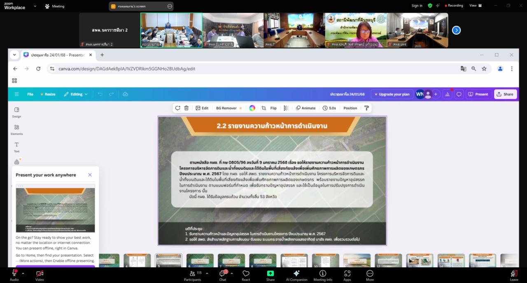The width and height of the screenshot is (527, 283).
Task: Open the color wheel picker in toolbar
Action: pos(252,108)
